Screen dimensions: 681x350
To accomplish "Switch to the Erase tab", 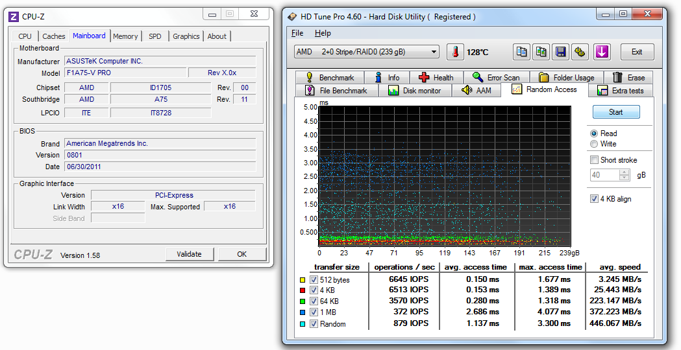I will pyautogui.click(x=628, y=78).
